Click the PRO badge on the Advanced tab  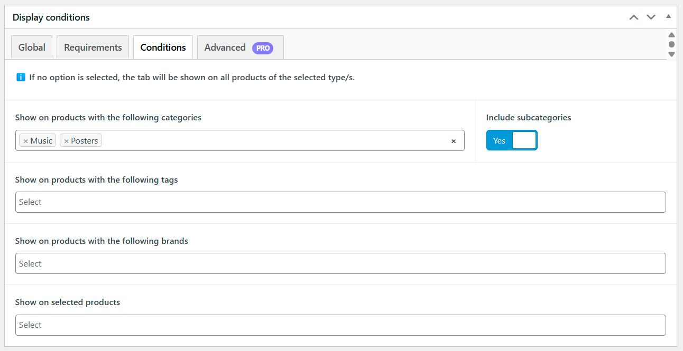tap(263, 48)
